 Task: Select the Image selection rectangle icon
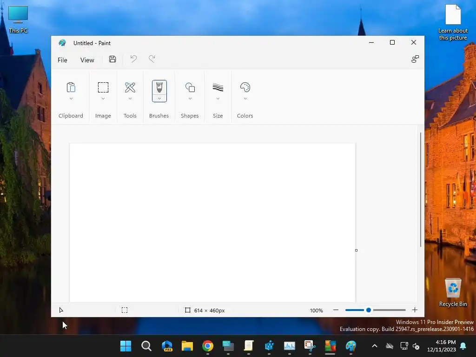click(103, 87)
